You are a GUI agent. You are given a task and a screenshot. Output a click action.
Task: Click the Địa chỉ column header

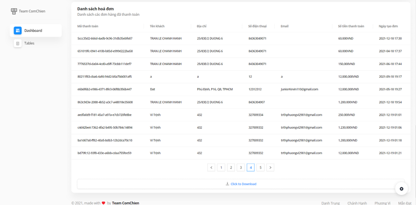tap(201, 26)
